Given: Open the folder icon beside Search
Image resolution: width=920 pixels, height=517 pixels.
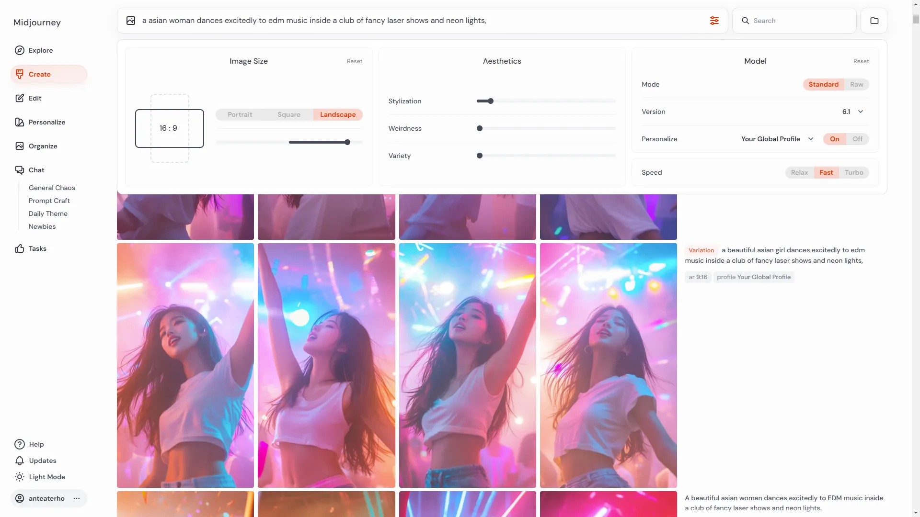Looking at the screenshot, I should coord(874,21).
